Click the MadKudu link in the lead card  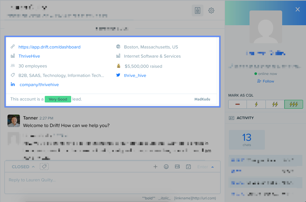pyautogui.click(x=202, y=99)
